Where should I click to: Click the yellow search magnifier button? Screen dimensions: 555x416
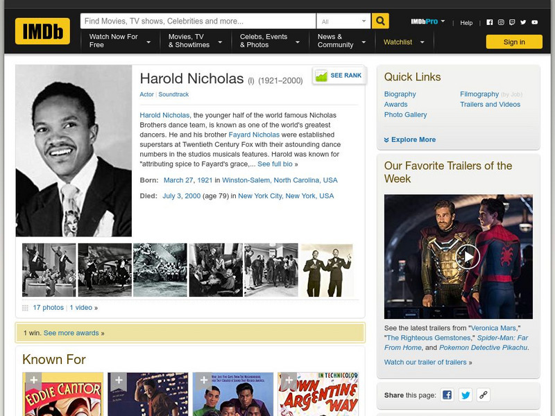tap(380, 21)
